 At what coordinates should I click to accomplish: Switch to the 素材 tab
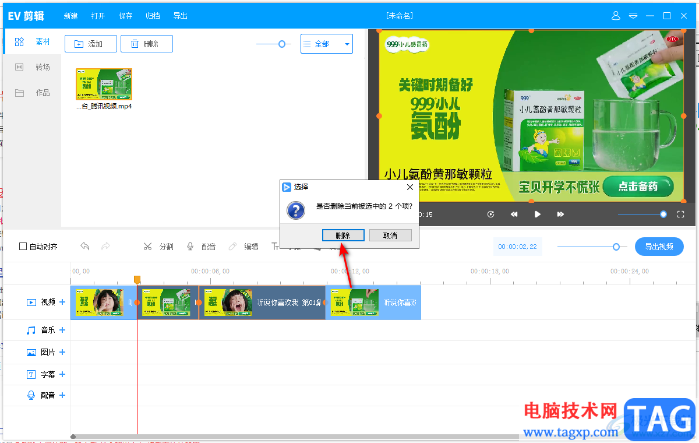(x=32, y=42)
